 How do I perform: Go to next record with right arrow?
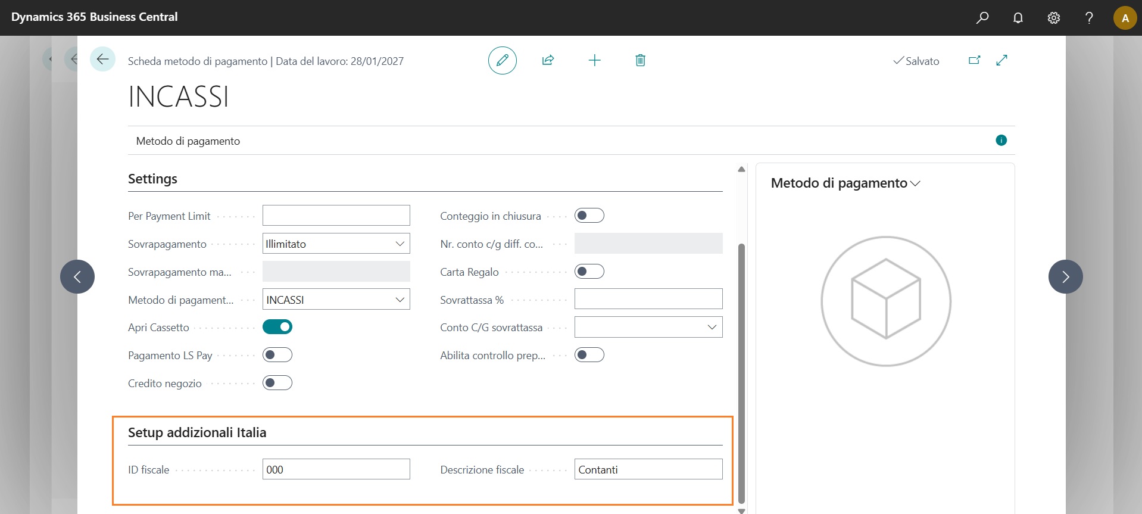(1065, 276)
